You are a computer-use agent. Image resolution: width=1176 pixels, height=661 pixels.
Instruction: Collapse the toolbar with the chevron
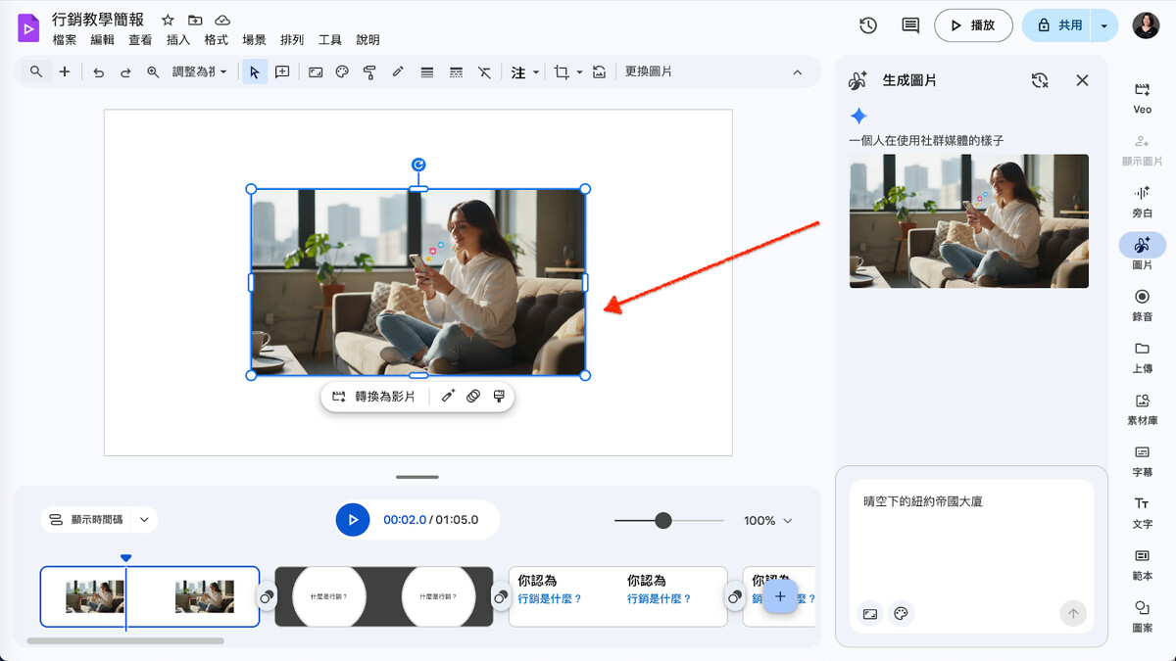coord(797,72)
